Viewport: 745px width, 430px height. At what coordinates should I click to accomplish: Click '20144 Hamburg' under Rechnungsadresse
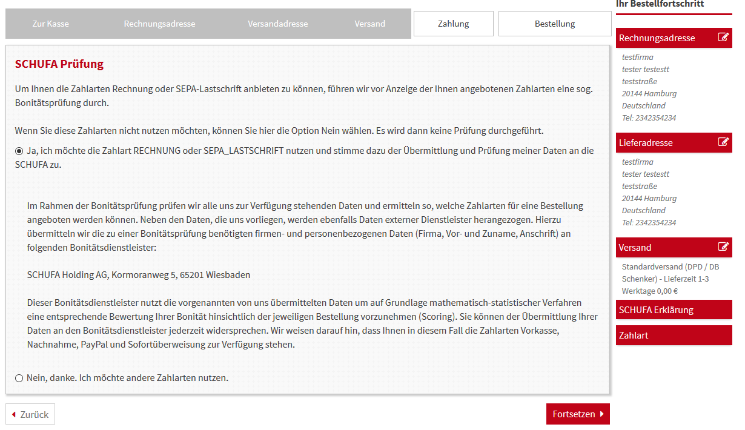pos(649,93)
